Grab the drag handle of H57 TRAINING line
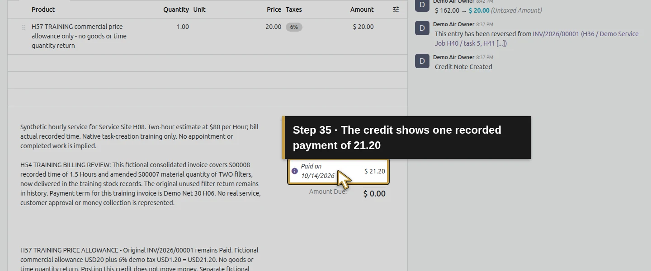Screen dimensions: 651x271 pos(24,27)
